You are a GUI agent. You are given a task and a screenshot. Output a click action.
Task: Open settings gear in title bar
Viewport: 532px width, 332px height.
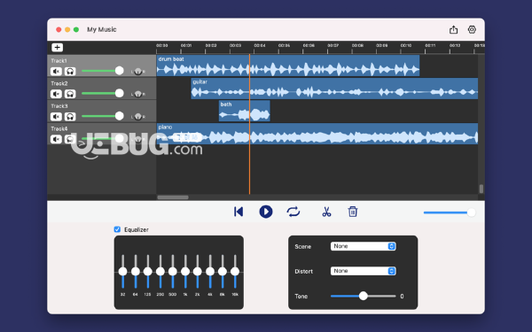pos(472,29)
